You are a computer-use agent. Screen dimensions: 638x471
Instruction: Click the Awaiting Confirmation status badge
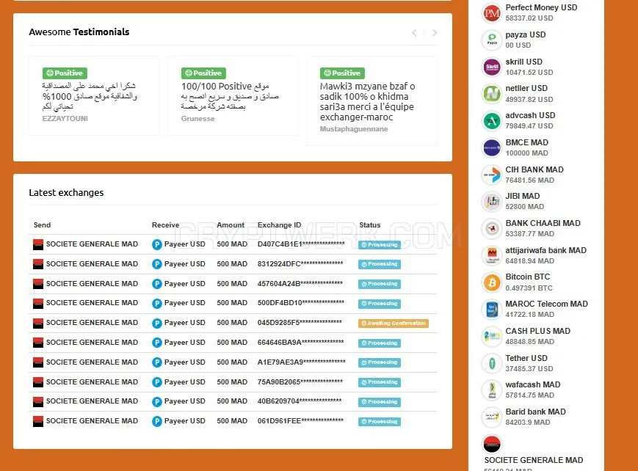(x=394, y=324)
